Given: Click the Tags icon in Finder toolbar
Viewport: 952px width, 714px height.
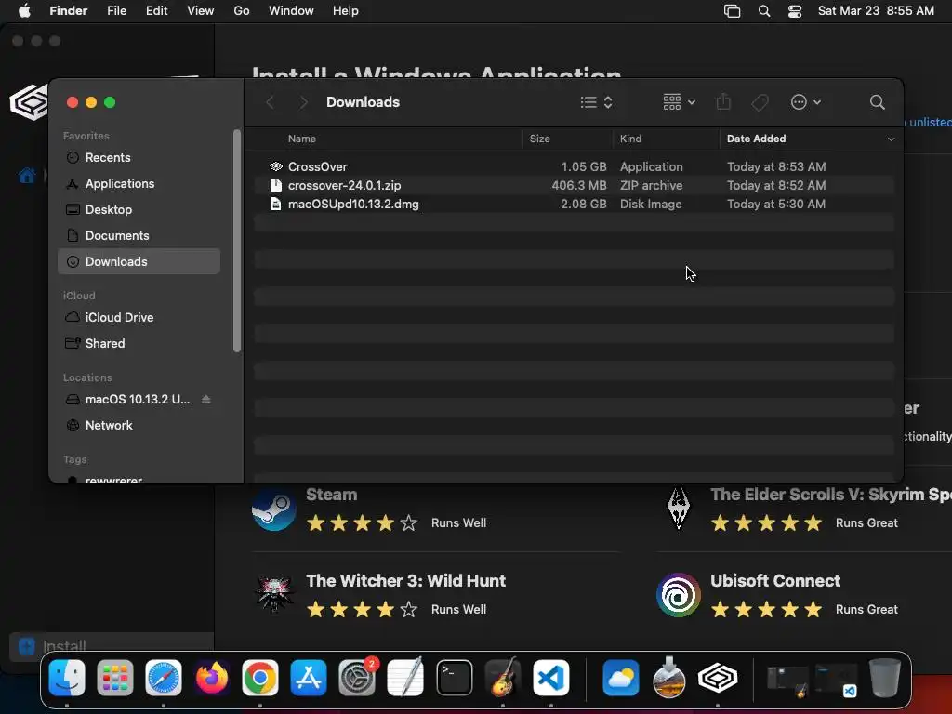Looking at the screenshot, I should pyautogui.click(x=760, y=102).
